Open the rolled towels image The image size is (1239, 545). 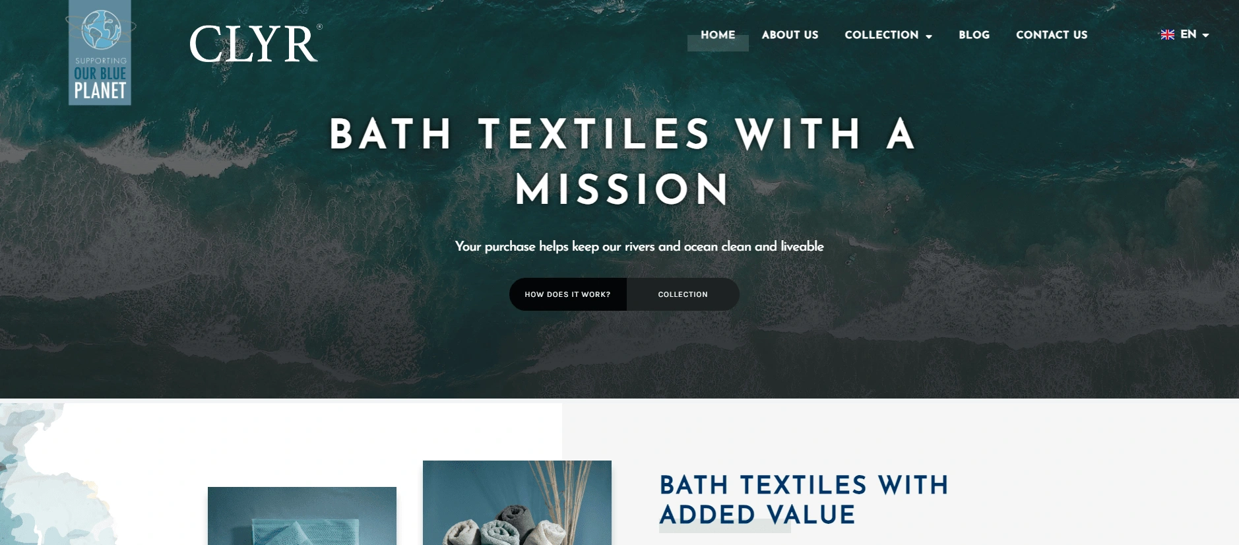pos(517,503)
